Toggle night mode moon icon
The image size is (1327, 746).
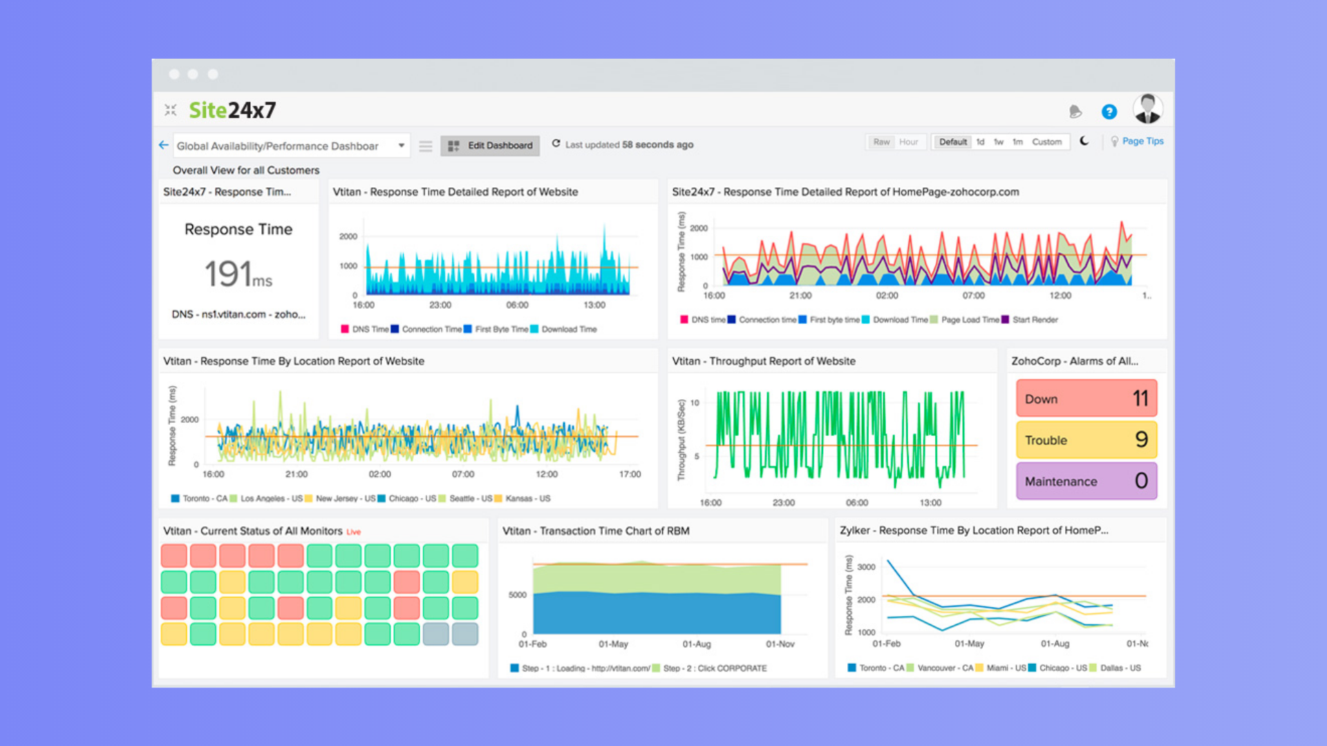click(1084, 141)
